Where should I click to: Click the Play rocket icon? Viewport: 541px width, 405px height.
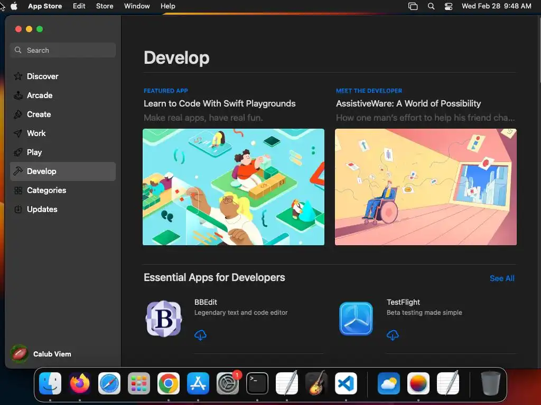(x=18, y=152)
